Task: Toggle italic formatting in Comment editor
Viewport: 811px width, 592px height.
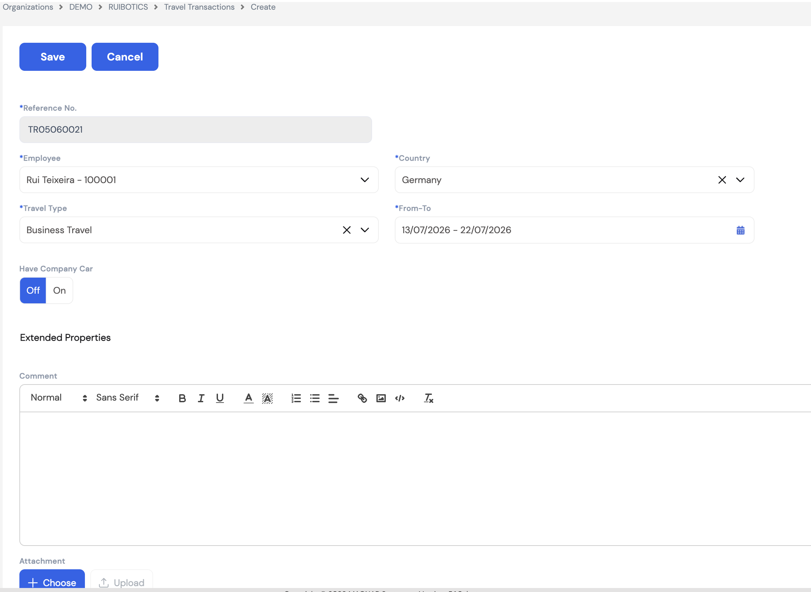Action: click(201, 398)
